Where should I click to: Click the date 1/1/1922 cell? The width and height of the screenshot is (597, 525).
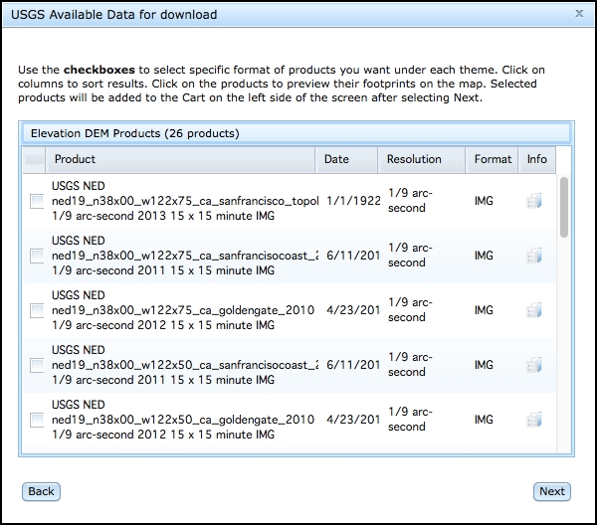(x=353, y=201)
